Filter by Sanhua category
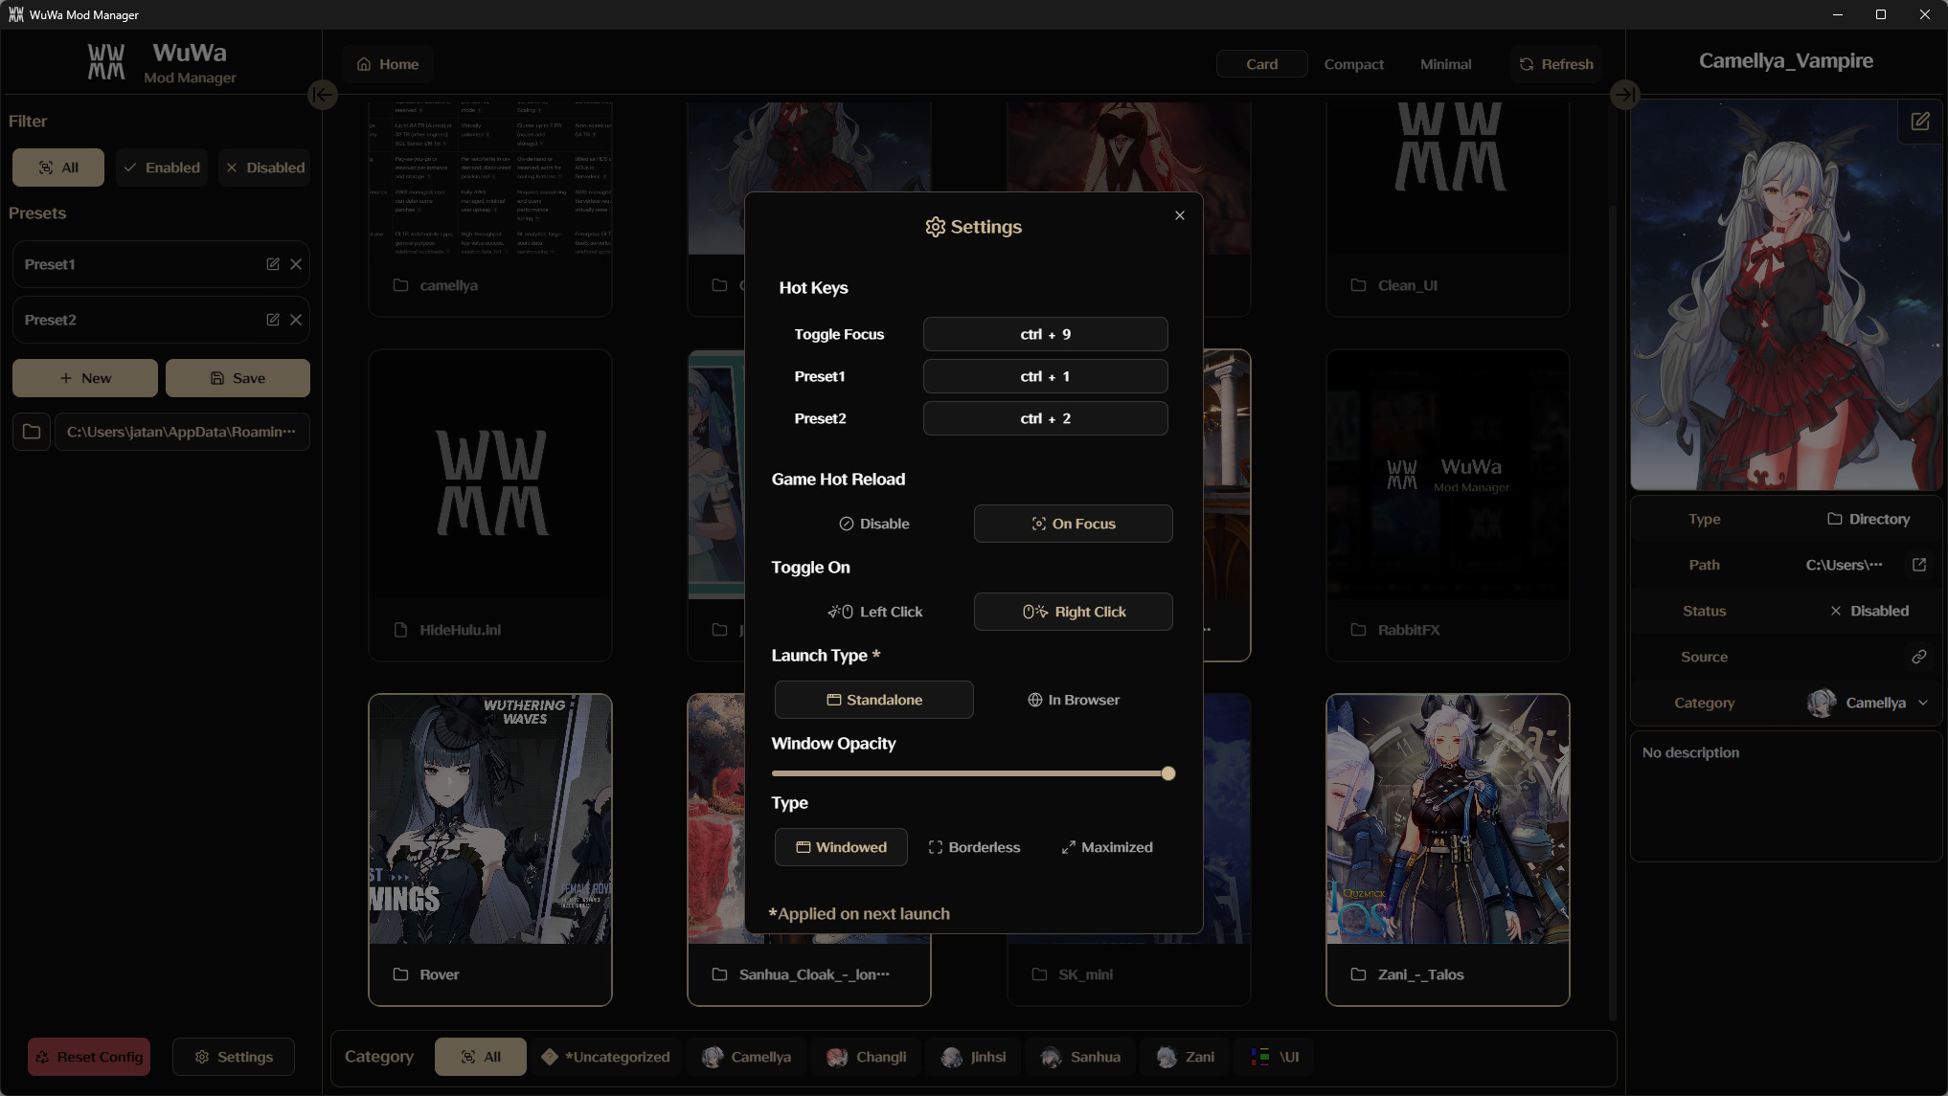This screenshot has width=1948, height=1096. tap(1080, 1056)
